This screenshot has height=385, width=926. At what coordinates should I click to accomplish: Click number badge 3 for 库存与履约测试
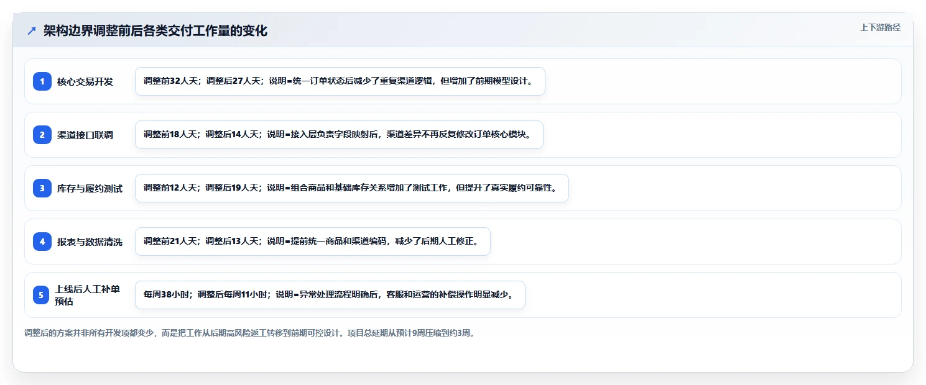42,188
